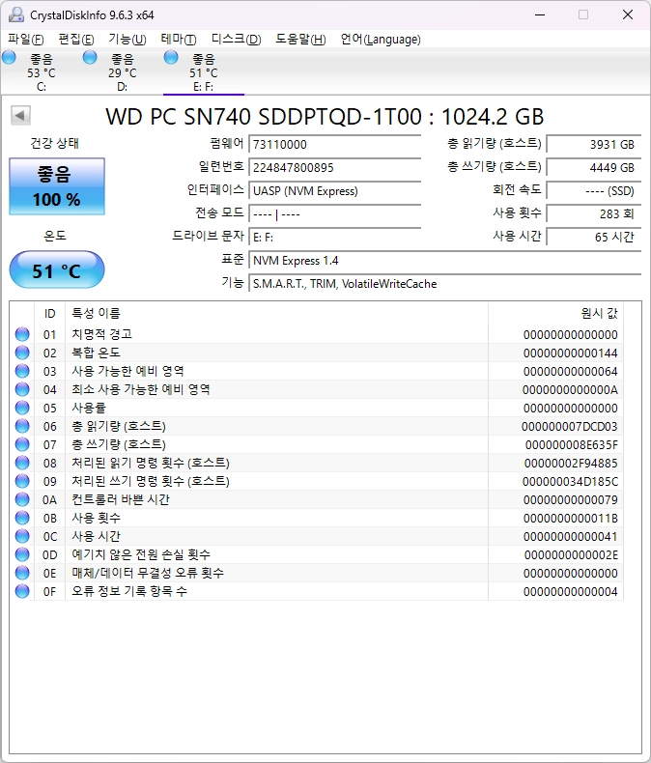
Task: Click the serial number field 224847800895
Action: pos(335,167)
